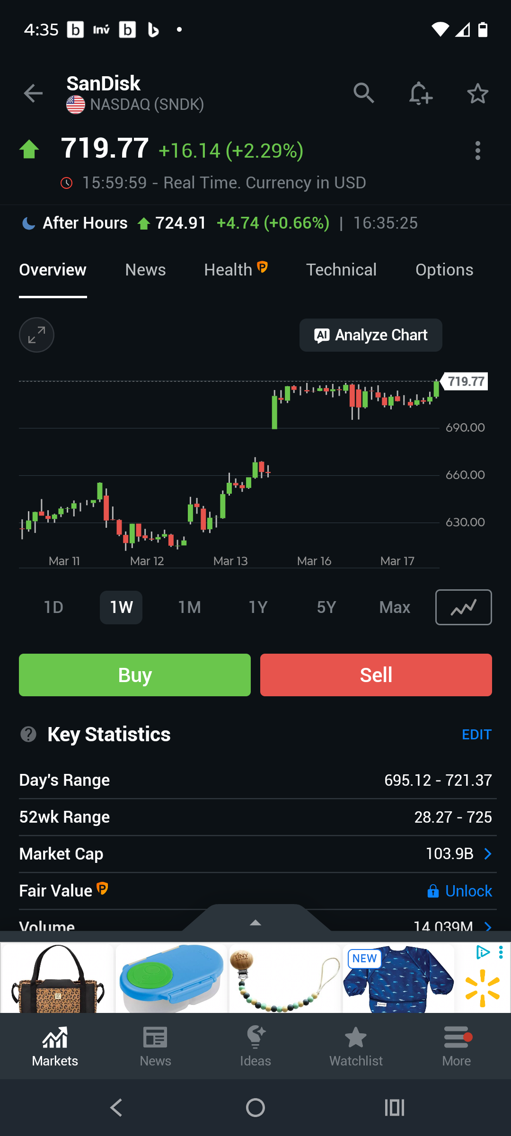Switch to the Technical tab
Viewport: 511px width, 1136px height.
tap(341, 270)
